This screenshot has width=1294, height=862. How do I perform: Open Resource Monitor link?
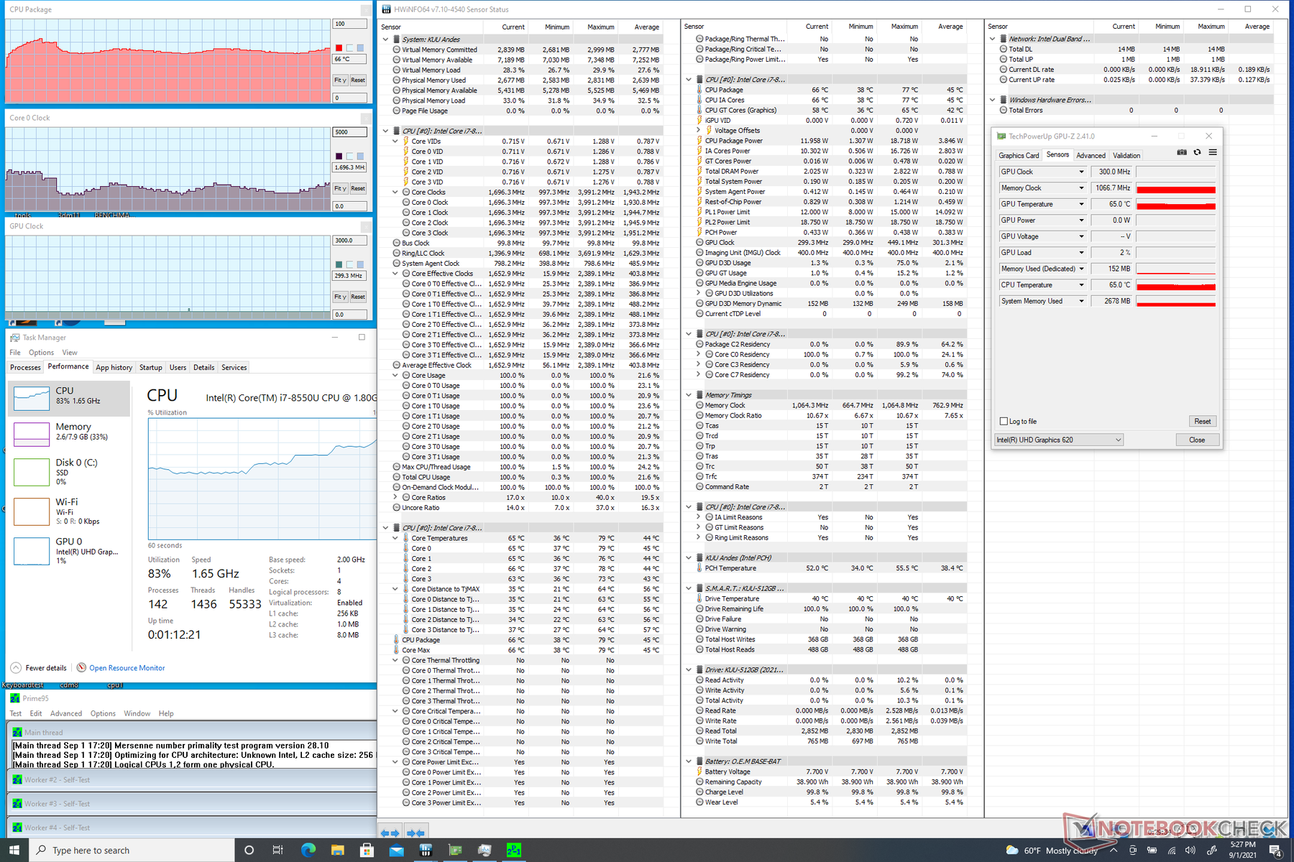127,668
